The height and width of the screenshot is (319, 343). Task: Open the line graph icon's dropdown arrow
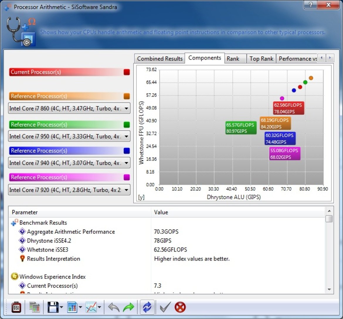coord(99,307)
